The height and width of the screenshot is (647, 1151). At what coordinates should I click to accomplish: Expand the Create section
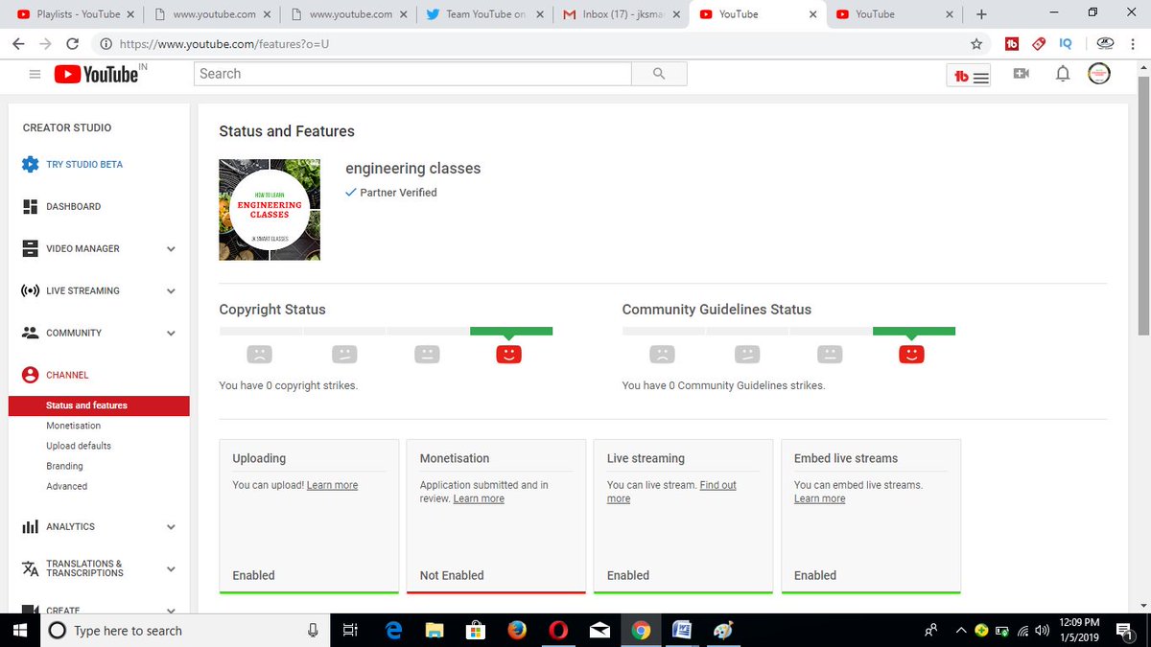coord(171,610)
